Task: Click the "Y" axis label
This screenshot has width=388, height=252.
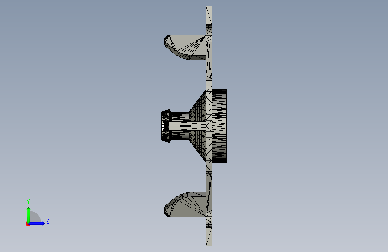Action: [x=28, y=201]
